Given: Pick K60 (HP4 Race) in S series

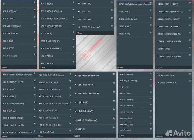Looking at the screenshot, I should click(126, 118).
